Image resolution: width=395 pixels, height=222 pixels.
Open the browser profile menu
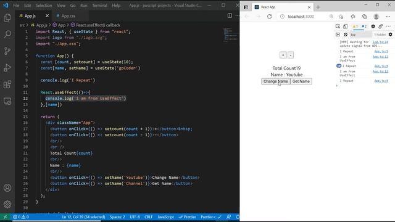pos(376,17)
